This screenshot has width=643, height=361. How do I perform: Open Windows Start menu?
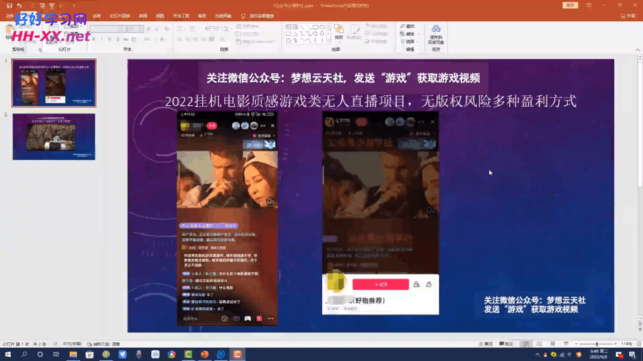pos(8,355)
